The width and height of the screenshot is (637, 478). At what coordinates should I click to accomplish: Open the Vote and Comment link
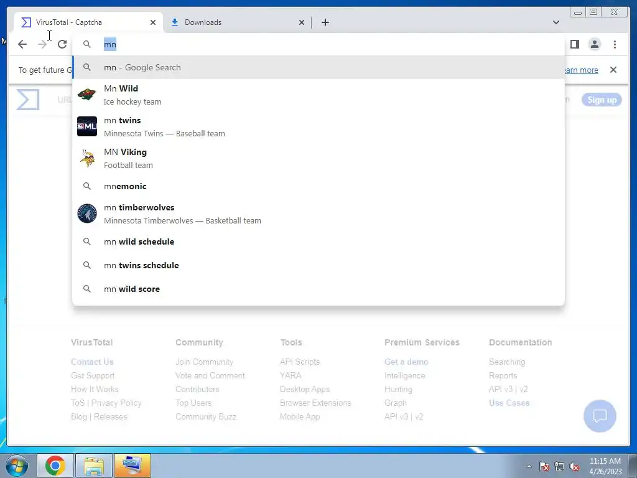tap(210, 375)
